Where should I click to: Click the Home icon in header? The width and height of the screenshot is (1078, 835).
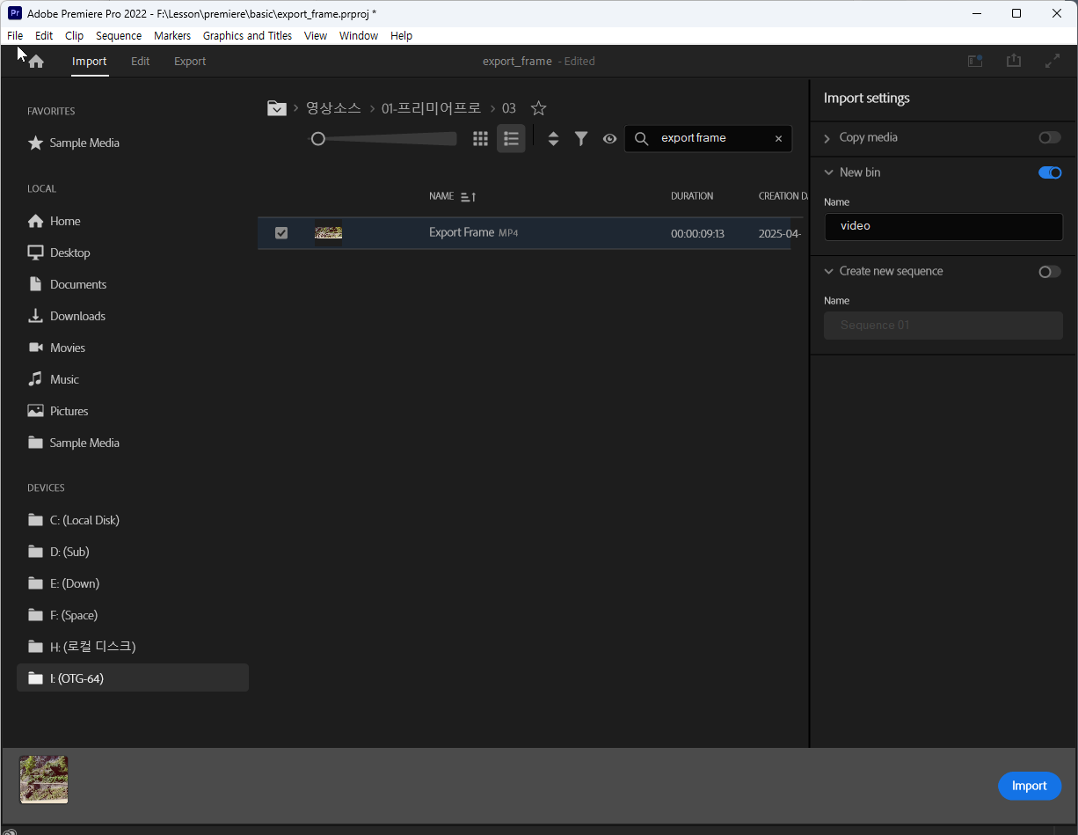click(x=36, y=62)
